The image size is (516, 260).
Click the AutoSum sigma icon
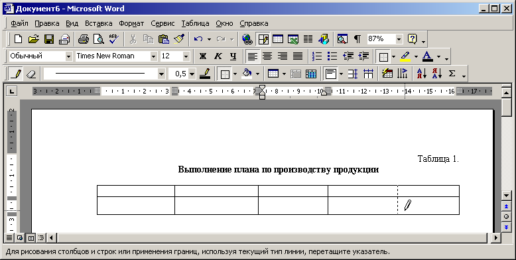tap(452, 74)
